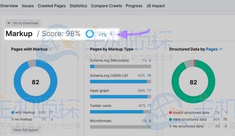Go to the Compare Crawls tab
The image size is (235, 136).
(x=106, y=6)
